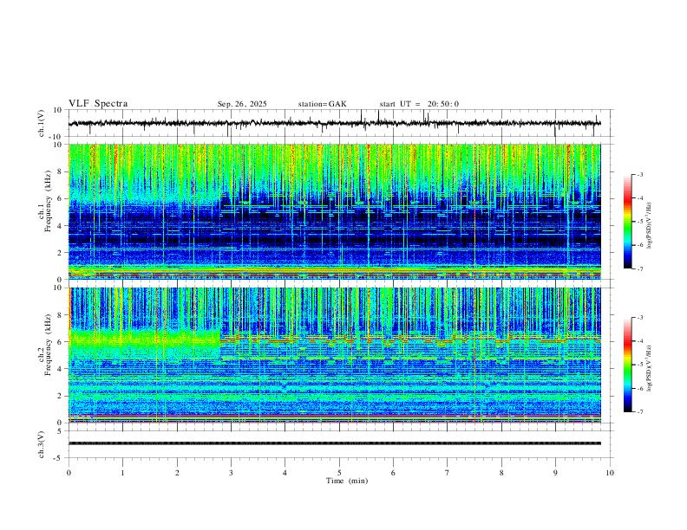Screen dimensions: 687x530
Task: Click inside the ch.2 spectrogram panel
Action: pyautogui.click(x=335, y=355)
